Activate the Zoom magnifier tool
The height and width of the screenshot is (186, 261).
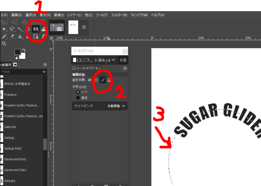4,44
